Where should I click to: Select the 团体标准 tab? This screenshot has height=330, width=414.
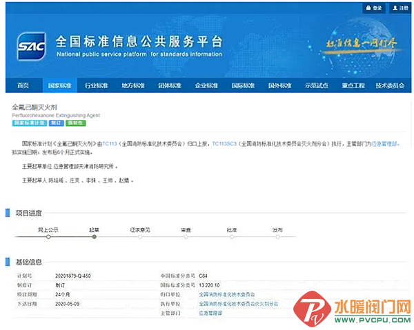170,85
